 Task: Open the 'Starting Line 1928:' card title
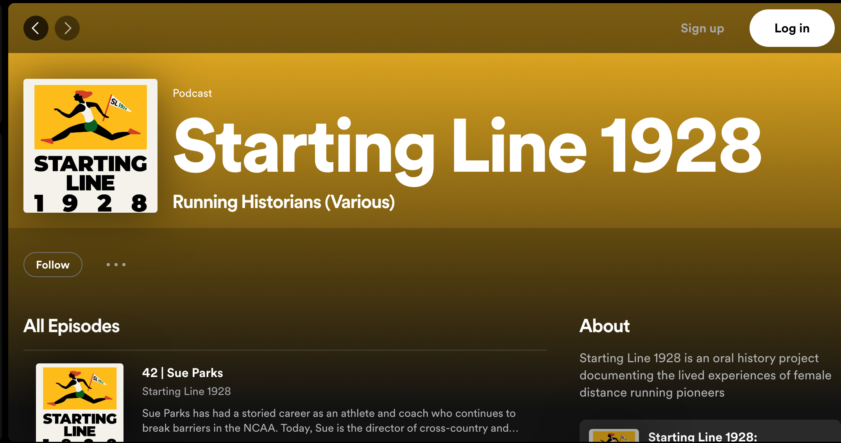pyautogui.click(x=702, y=436)
